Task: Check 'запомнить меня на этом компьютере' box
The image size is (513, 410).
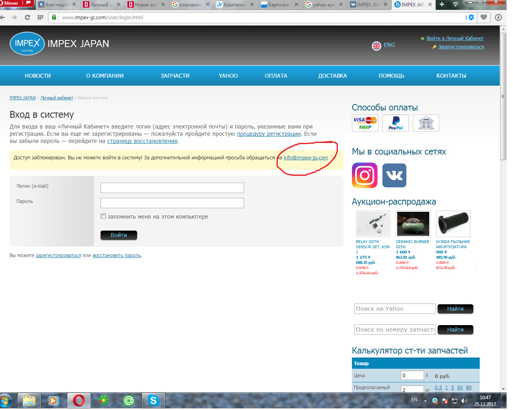Action: click(103, 216)
